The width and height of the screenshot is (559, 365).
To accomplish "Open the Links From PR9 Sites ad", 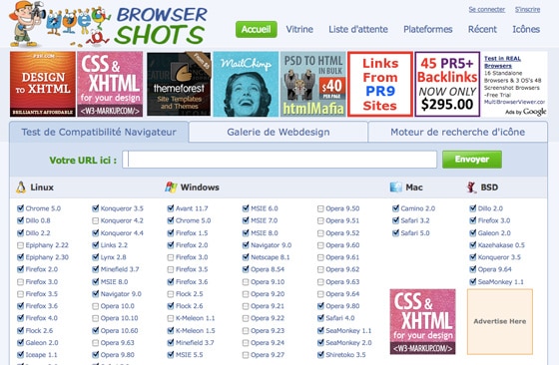I will tap(380, 84).
